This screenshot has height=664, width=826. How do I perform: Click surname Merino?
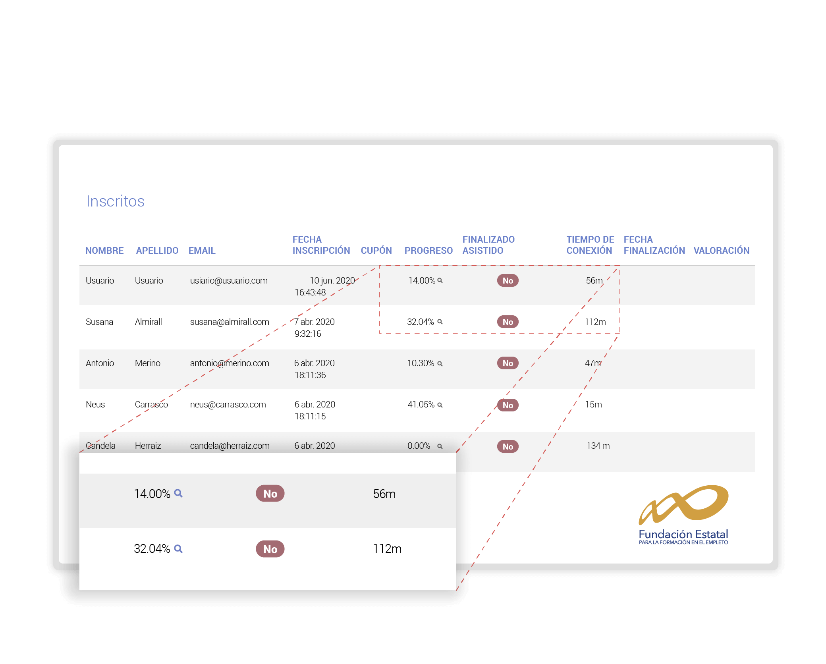coord(147,363)
